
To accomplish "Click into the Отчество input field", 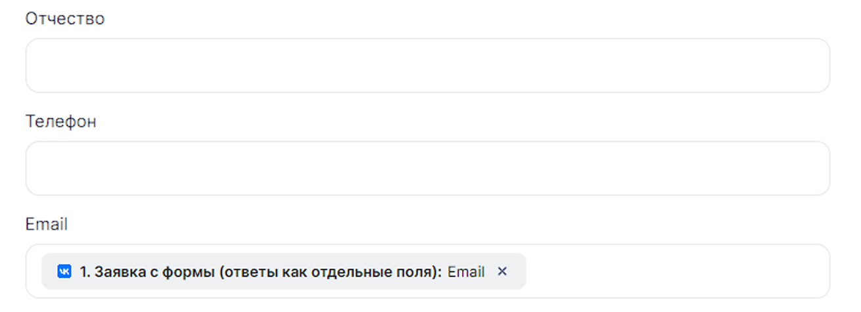I will click(427, 65).
